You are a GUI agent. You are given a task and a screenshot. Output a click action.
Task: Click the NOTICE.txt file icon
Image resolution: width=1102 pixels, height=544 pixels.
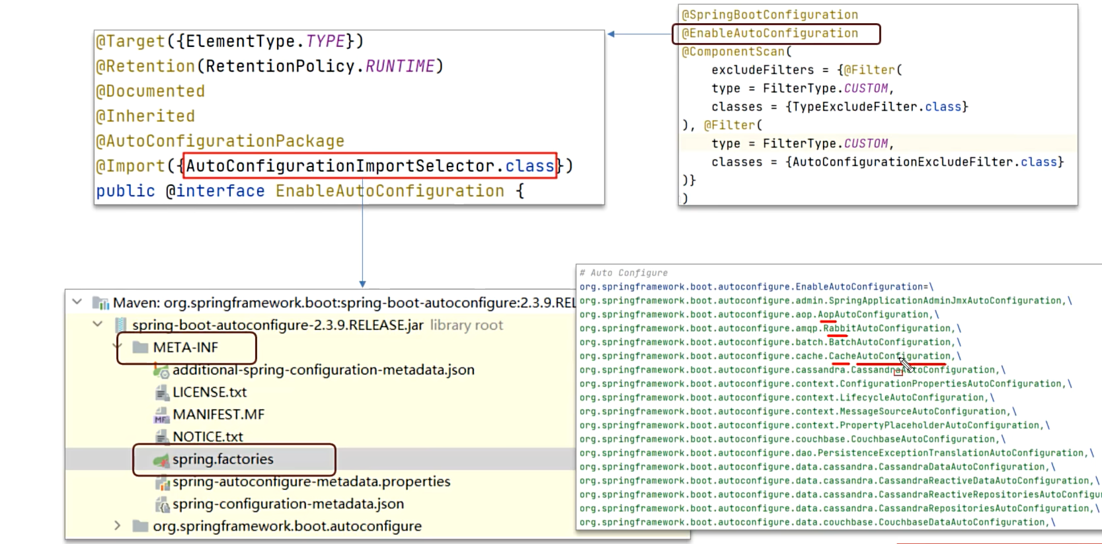[x=161, y=437]
